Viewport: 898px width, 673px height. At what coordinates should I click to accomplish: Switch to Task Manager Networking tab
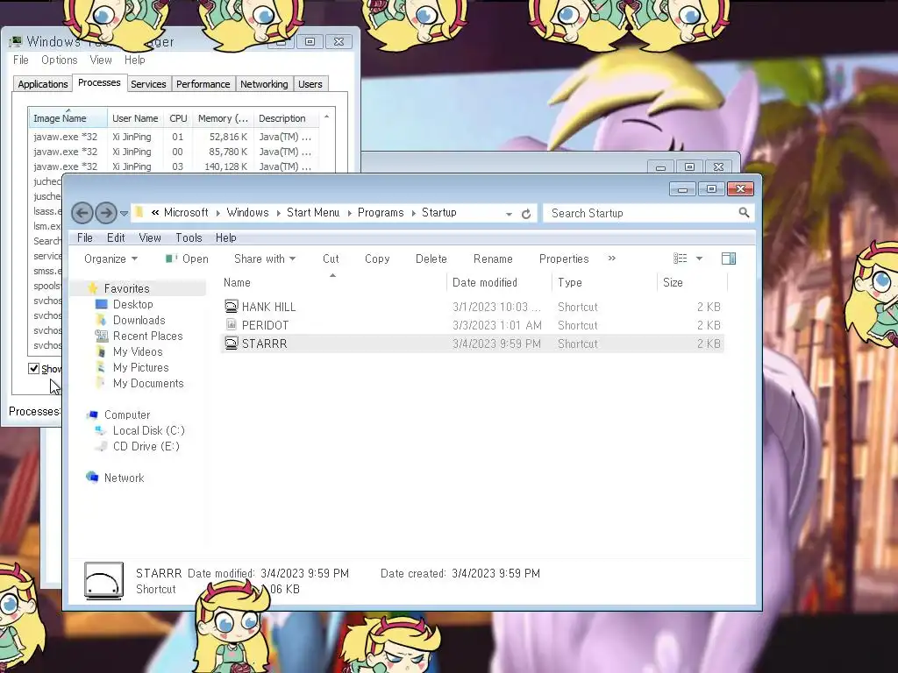click(x=264, y=84)
